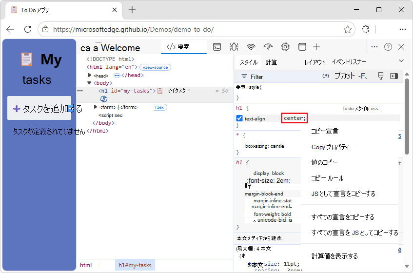Screen dimensions: 413x273
Task: Expand collapsed head ellipsis badge
Action: [117, 76]
